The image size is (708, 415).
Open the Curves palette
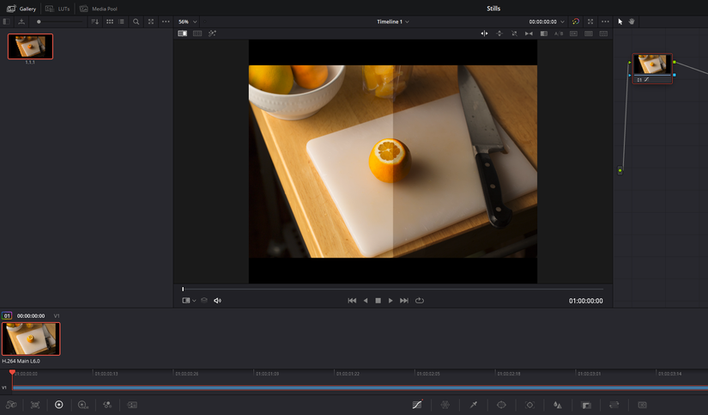tap(417, 405)
